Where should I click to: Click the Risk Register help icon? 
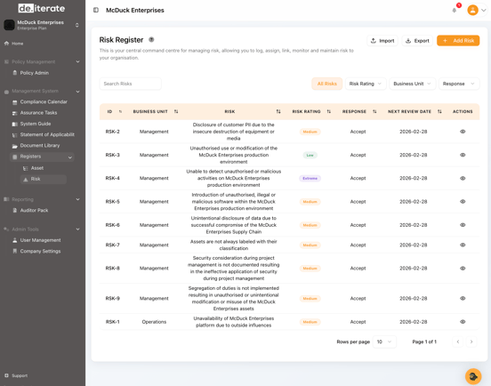pyautogui.click(x=151, y=40)
